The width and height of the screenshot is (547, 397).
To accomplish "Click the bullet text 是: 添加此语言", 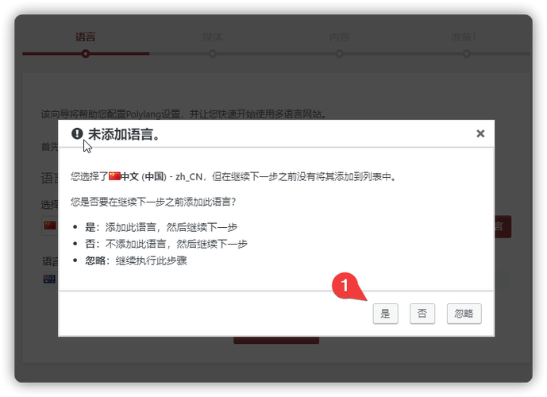I will 161,227.
